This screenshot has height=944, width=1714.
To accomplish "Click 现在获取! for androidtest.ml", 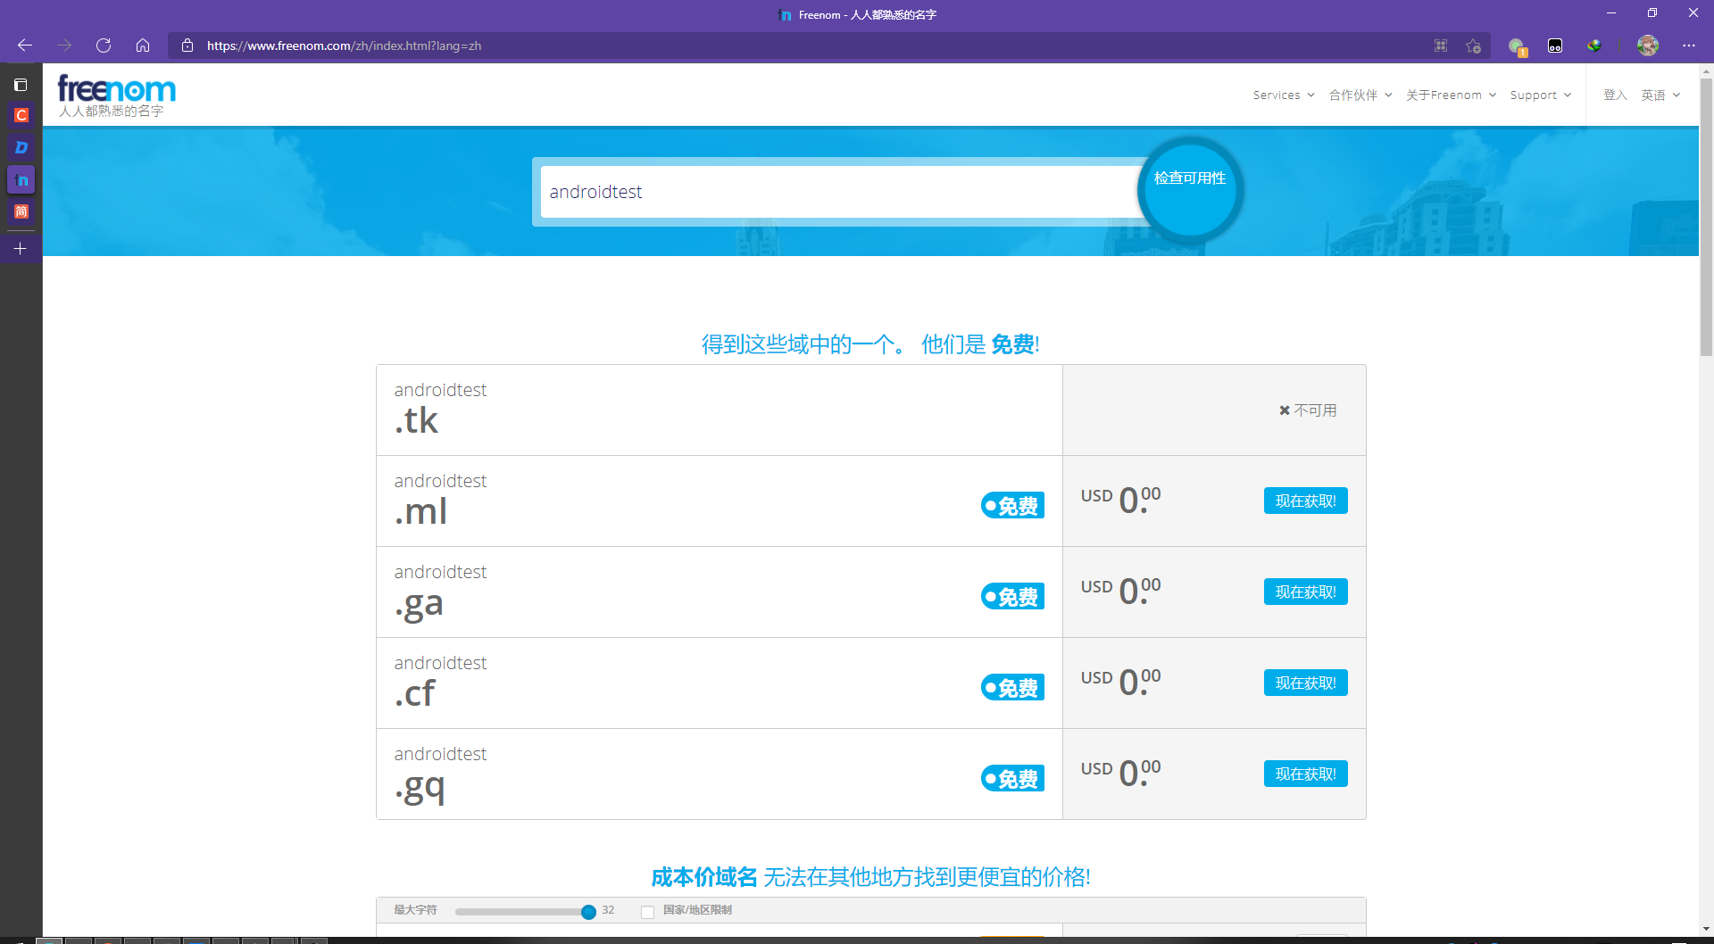I will coord(1305,501).
